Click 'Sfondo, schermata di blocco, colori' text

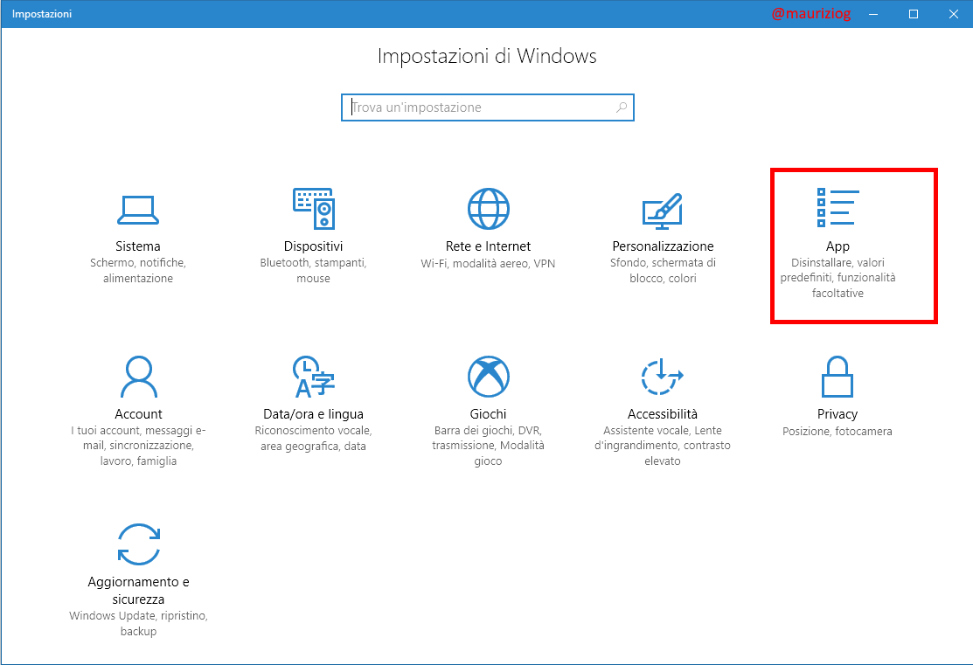click(663, 271)
